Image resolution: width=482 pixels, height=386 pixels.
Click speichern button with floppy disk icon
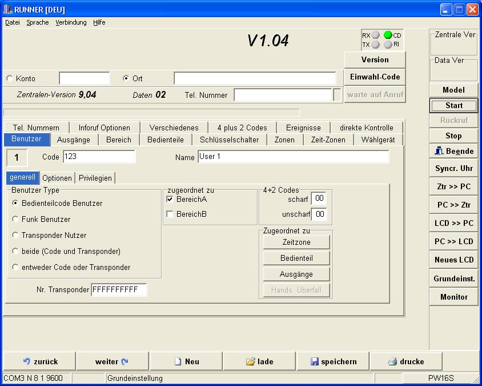click(333, 361)
